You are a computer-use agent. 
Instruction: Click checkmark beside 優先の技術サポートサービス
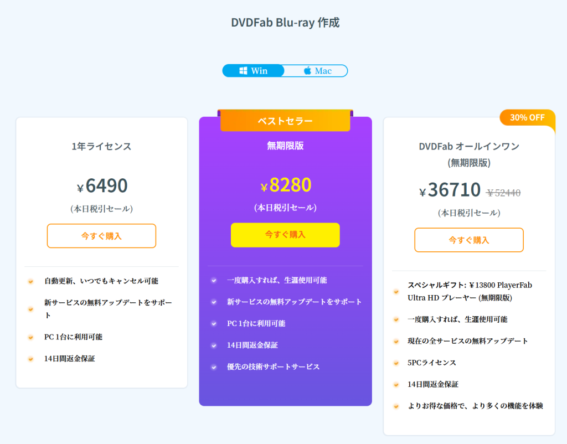(x=214, y=368)
